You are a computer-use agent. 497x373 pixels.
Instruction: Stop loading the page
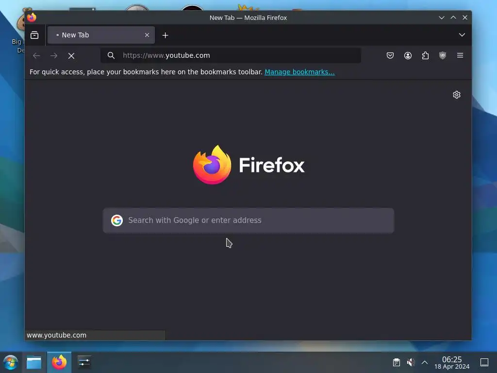click(x=71, y=56)
